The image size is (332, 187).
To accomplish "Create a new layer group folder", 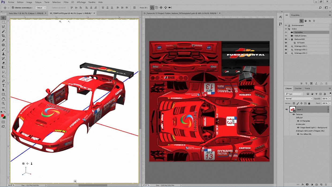I will point(317,184).
